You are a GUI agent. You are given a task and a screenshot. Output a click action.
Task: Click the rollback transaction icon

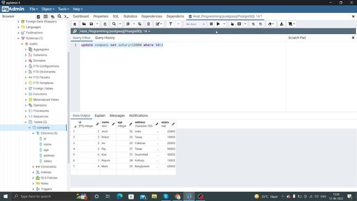pyautogui.click(x=260, y=24)
